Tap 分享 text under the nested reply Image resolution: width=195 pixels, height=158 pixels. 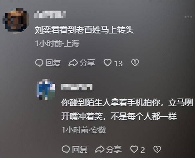[114, 149]
